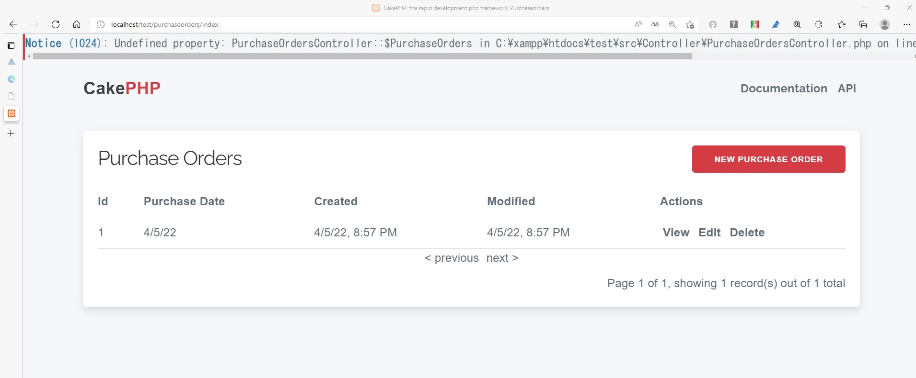Open the Collections icon in toolbar
916x378 pixels.
(x=863, y=24)
